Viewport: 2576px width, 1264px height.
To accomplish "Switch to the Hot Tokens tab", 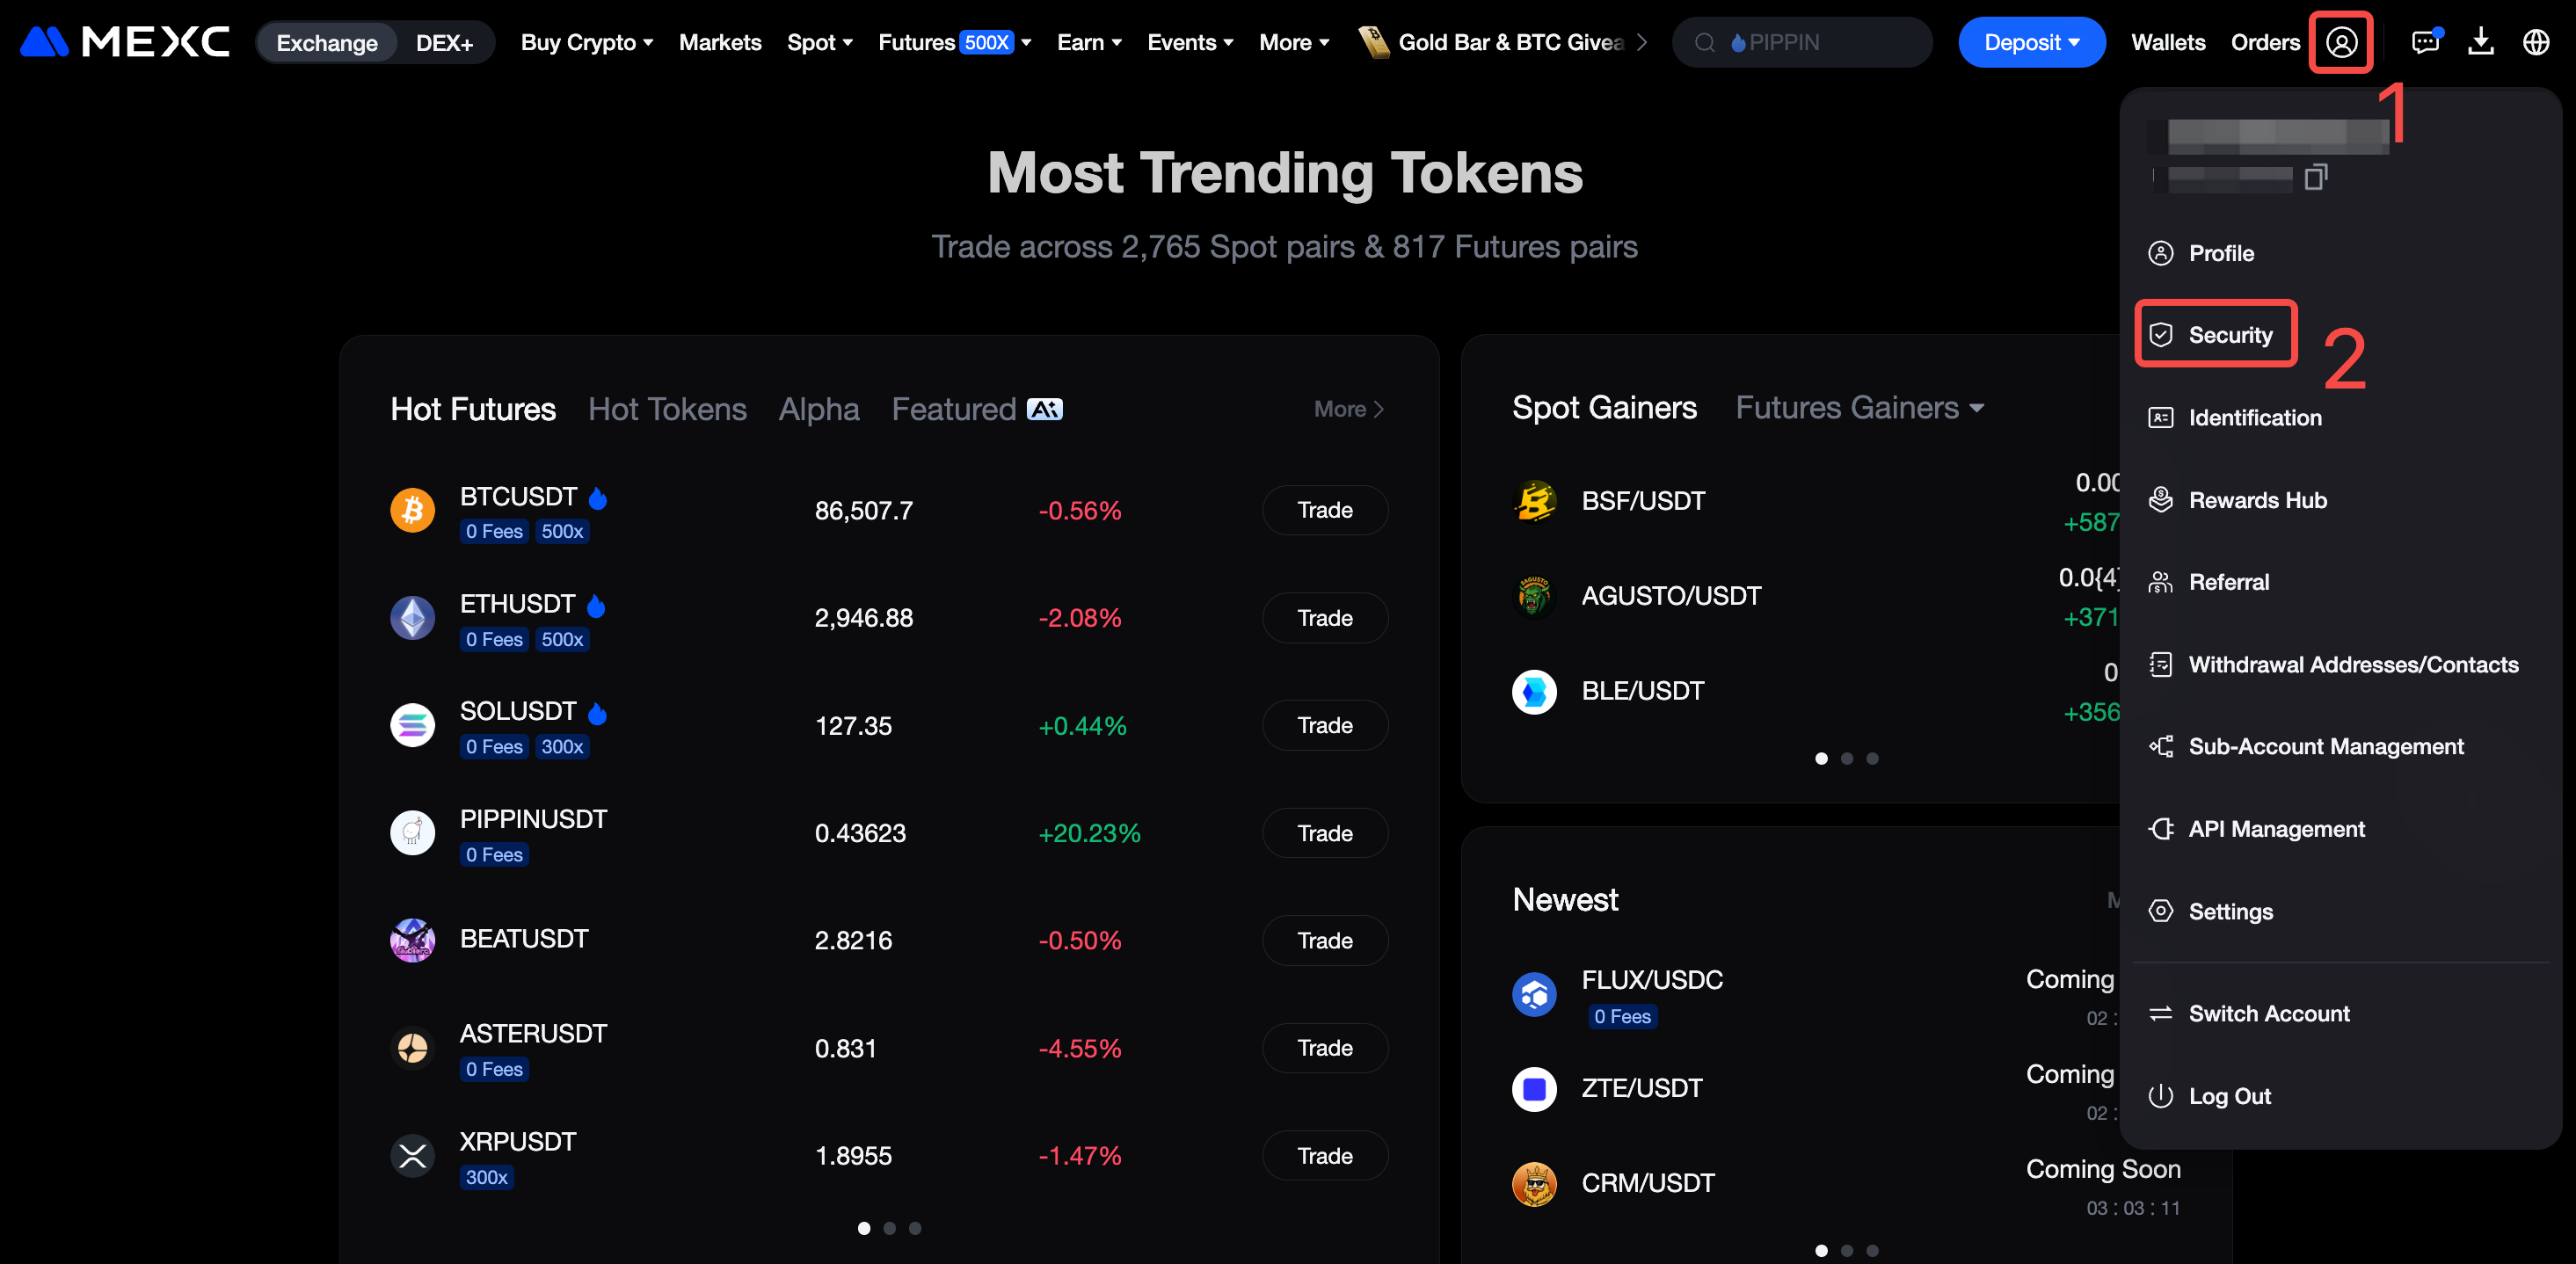I will [667, 409].
